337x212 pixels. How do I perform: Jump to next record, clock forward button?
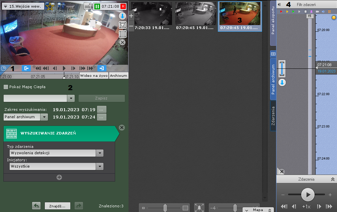point(91,68)
